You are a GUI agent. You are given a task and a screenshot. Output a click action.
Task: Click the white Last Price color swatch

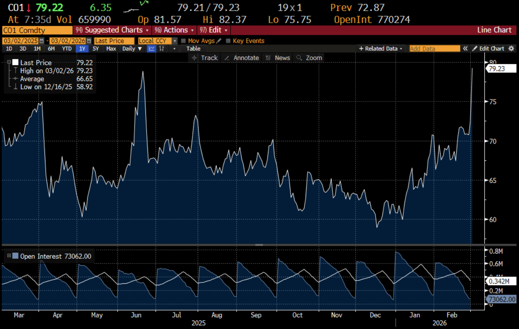click(x=16, y=62)
